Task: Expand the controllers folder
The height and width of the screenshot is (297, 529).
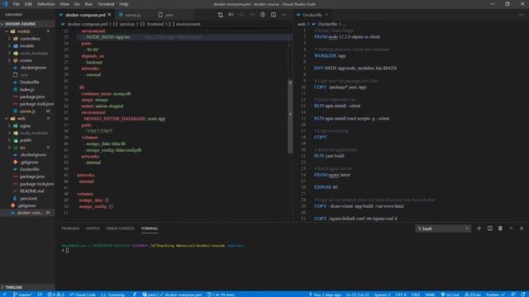Action: [x=27, y=39]
